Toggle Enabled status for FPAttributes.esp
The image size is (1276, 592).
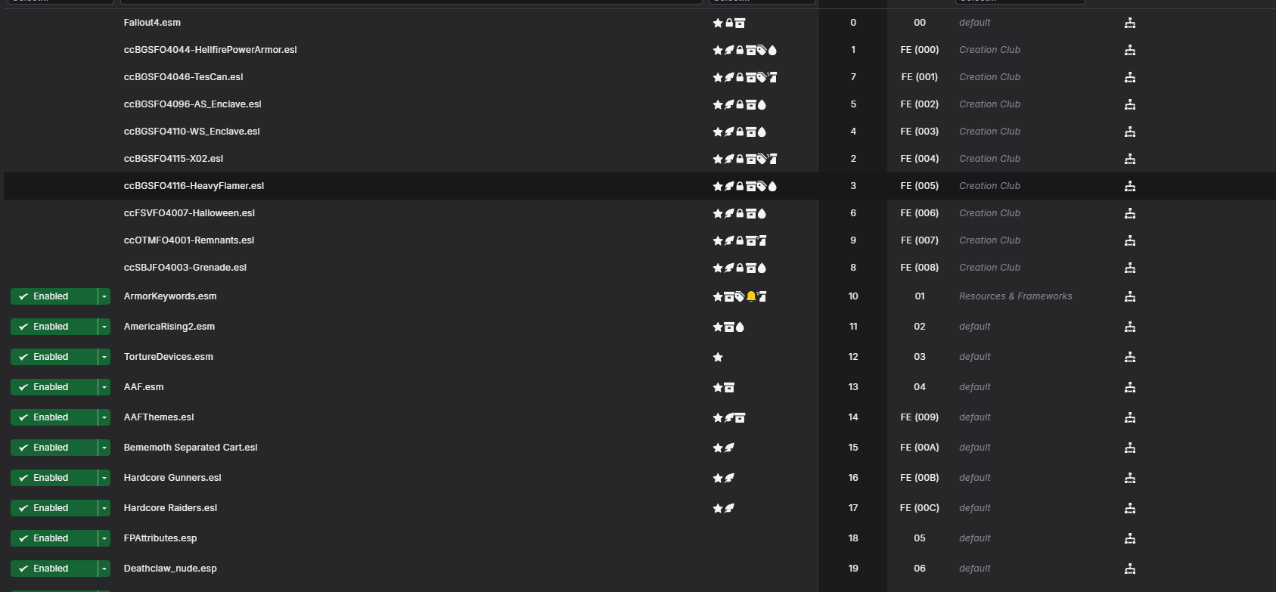pyautogui.click(x=54, y=538)
